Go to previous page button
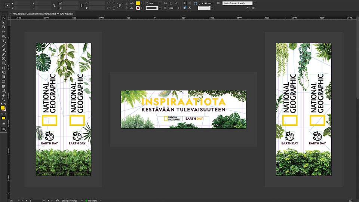The height and width of the screenshot is (202, 359). tap(26, 201)
